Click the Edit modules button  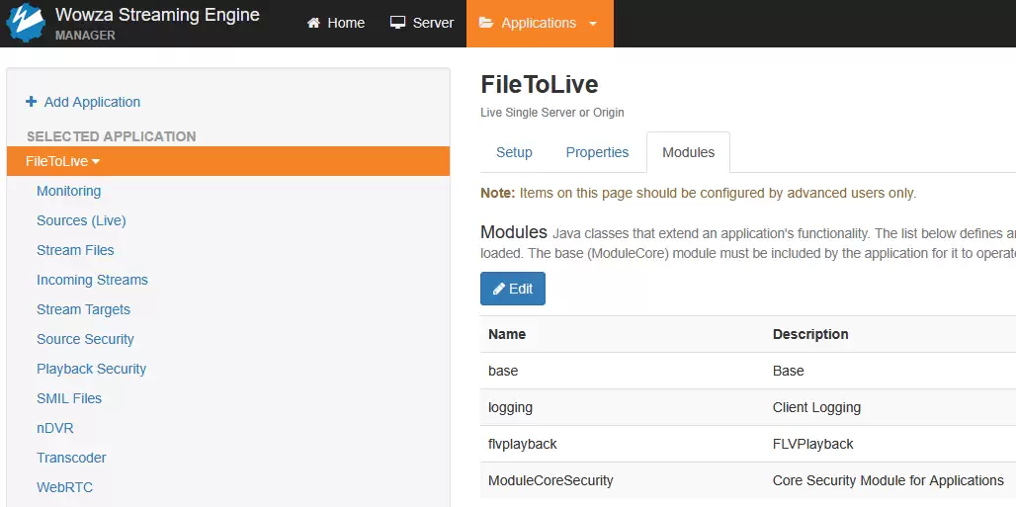[513, 289]
